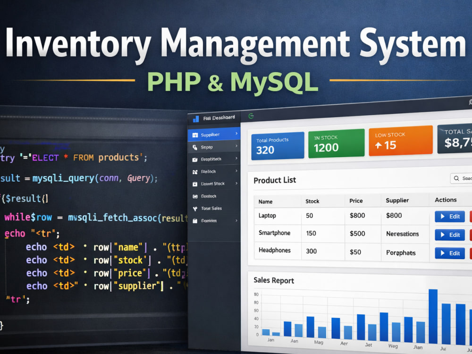Viewport: 472px width, 354px height.
Task: Expand the Stock sidebar item's chevron
Action: [236, 183]
